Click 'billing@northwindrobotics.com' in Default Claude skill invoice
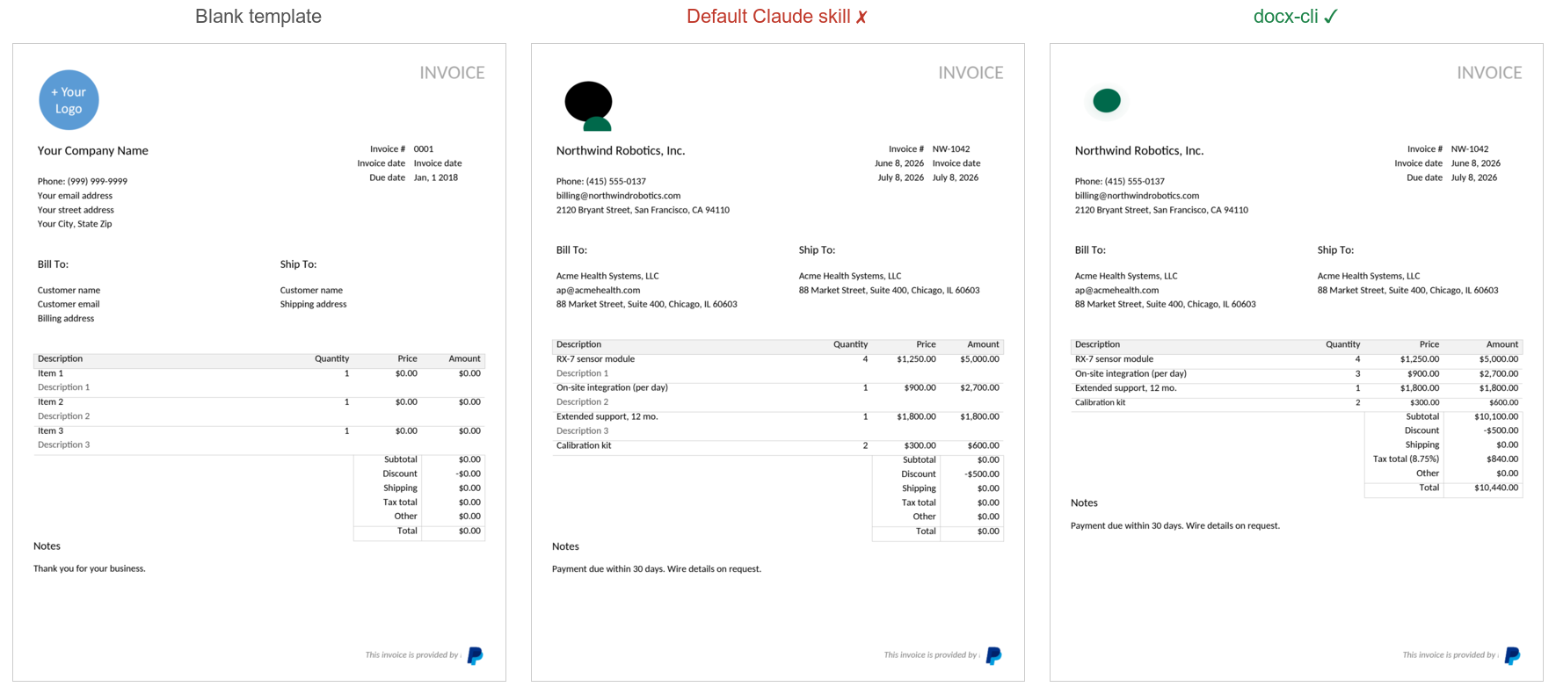This screenshot has width=1556, height=694. point(618,196)
